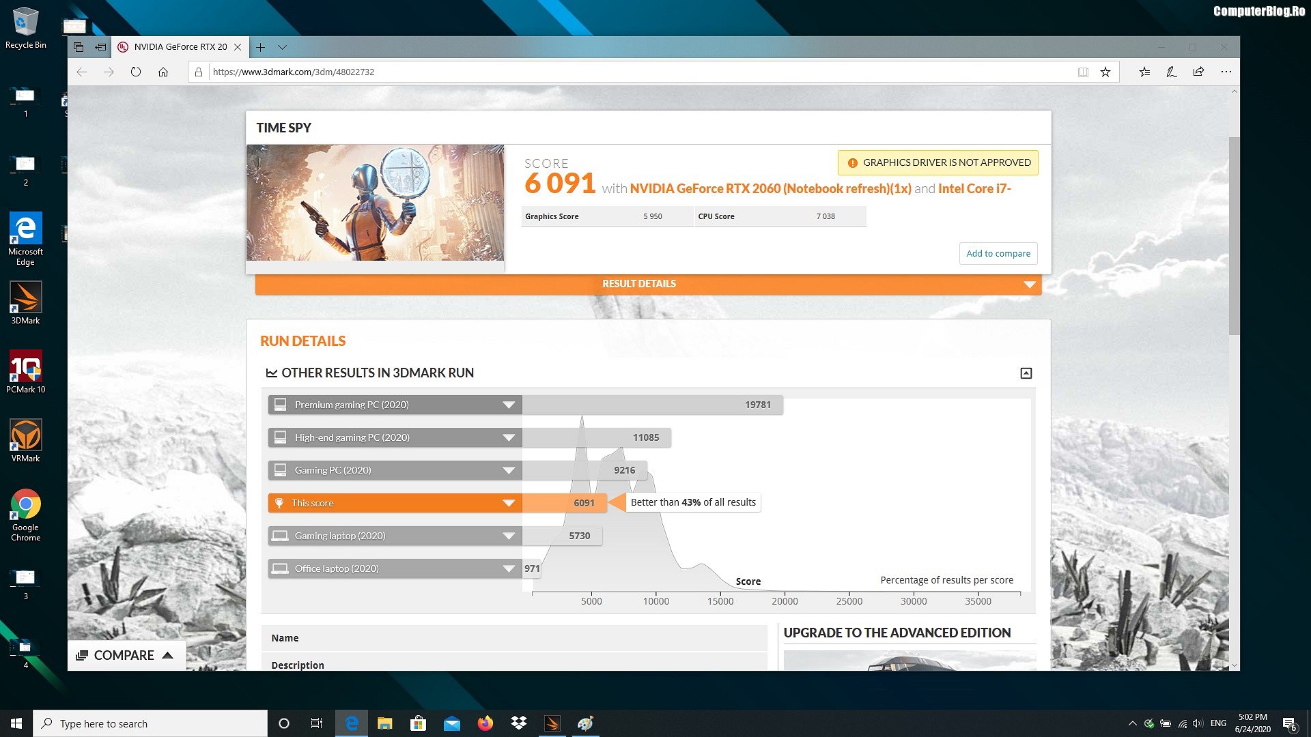The width and height of the screenshot is (1311, 737).
Task: Collapse Other Results chart panel
Action: click(1026, 373)
